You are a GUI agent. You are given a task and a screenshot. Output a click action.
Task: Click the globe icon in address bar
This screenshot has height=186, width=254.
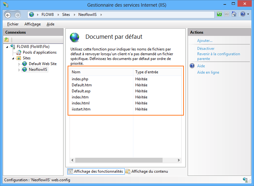click(31, 15)
